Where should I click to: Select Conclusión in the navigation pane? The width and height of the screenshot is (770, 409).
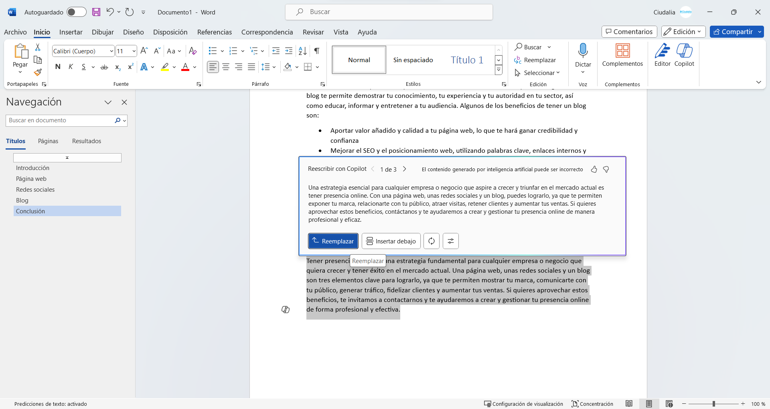[30, 211]
